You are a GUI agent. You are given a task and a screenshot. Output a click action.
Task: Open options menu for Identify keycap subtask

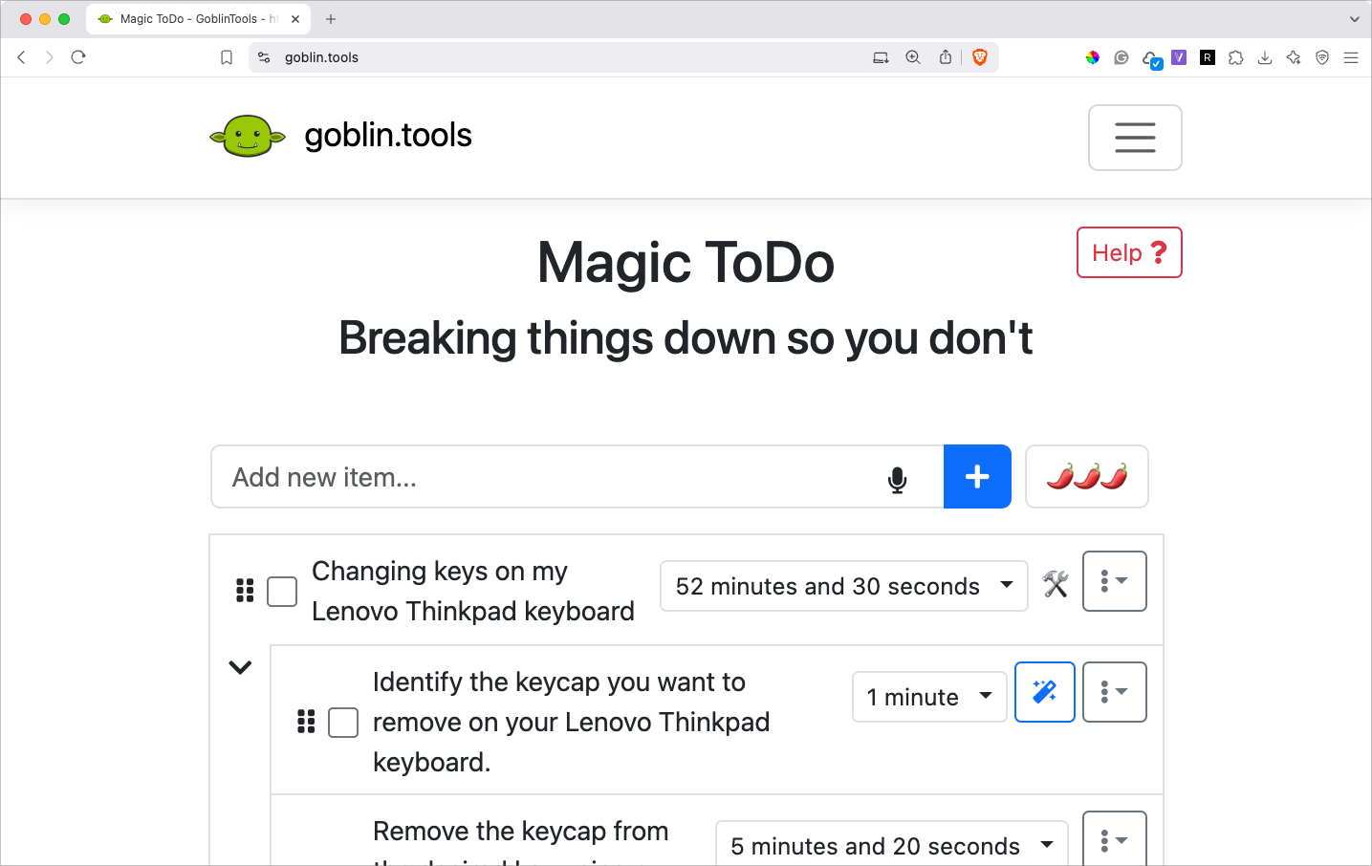tap(1115, 692)
